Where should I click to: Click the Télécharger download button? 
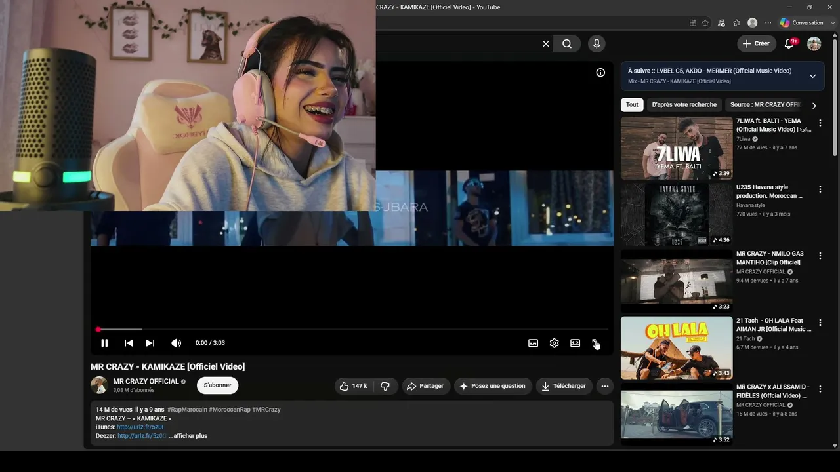point(564,386)
